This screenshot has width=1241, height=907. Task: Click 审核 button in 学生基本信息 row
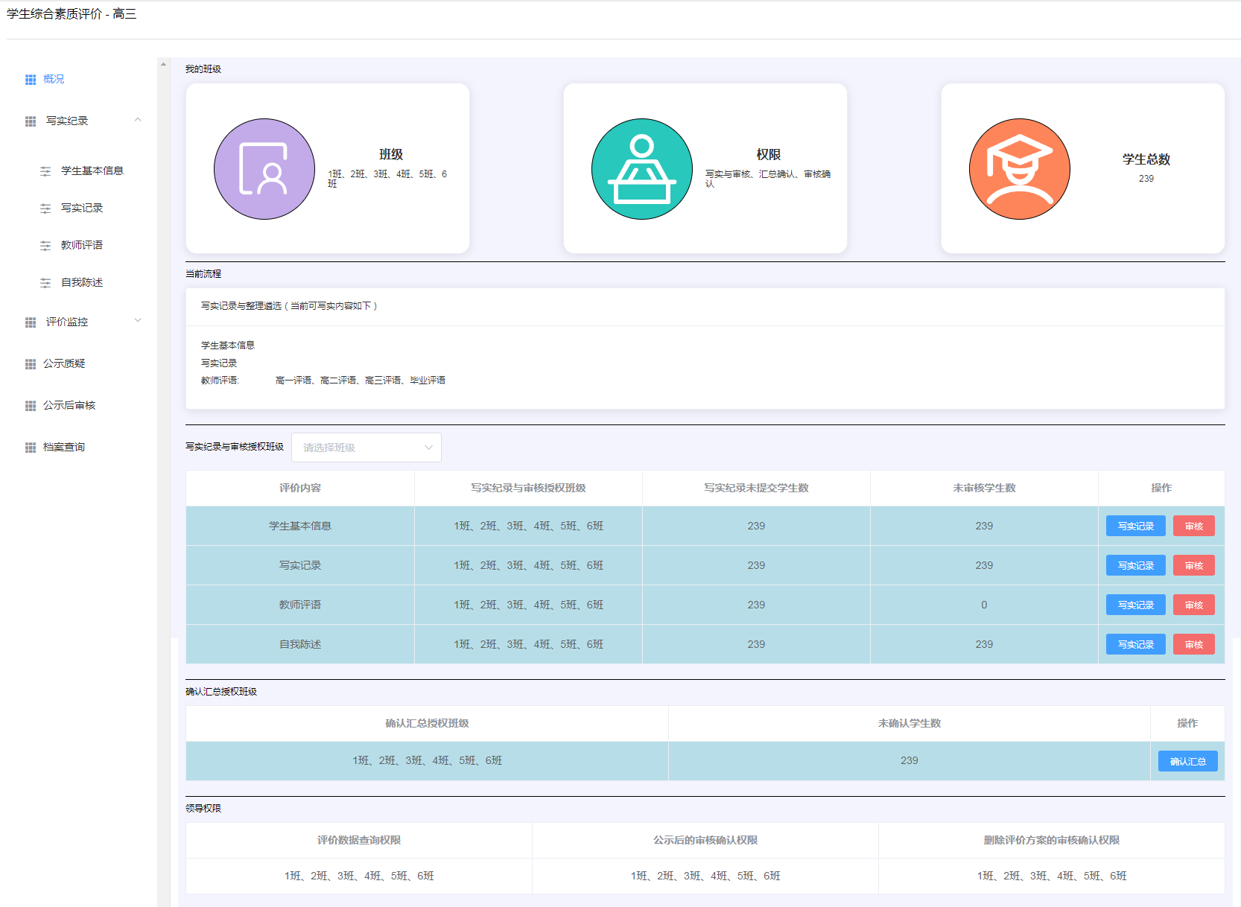coord(1194,526)
